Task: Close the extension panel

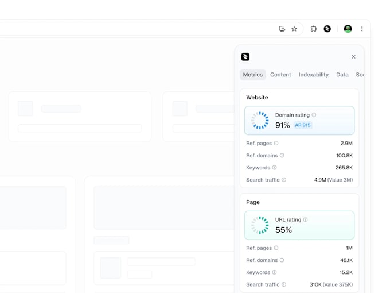Action: (x=353, y=57)
